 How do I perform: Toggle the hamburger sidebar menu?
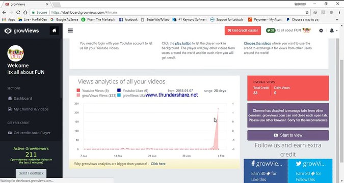point(70,30)
